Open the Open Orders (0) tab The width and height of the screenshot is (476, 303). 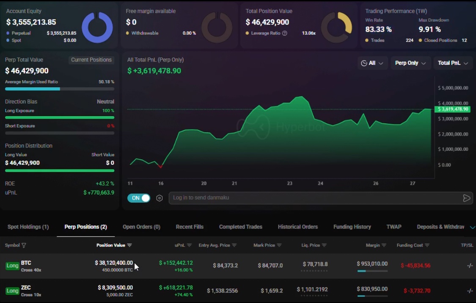click(x=141, y=227)
